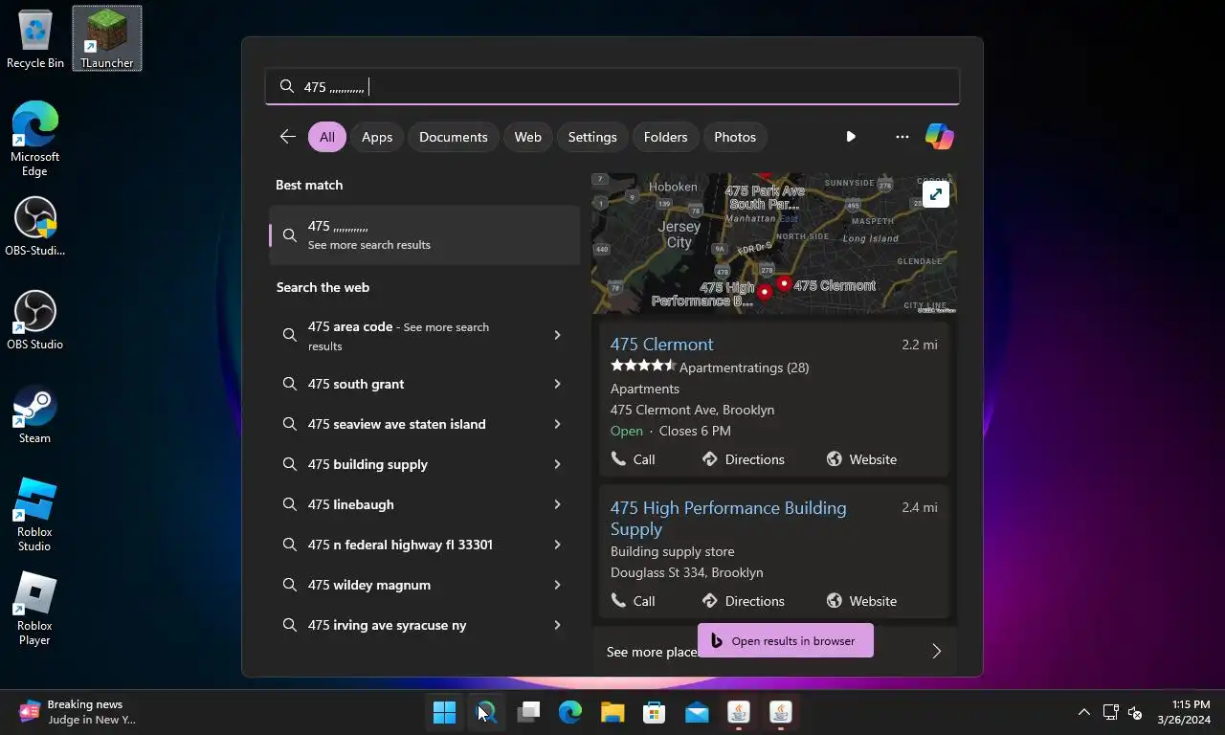
Task: Select the OBS Studio desktop shortcut
Action: pos(35,321)
